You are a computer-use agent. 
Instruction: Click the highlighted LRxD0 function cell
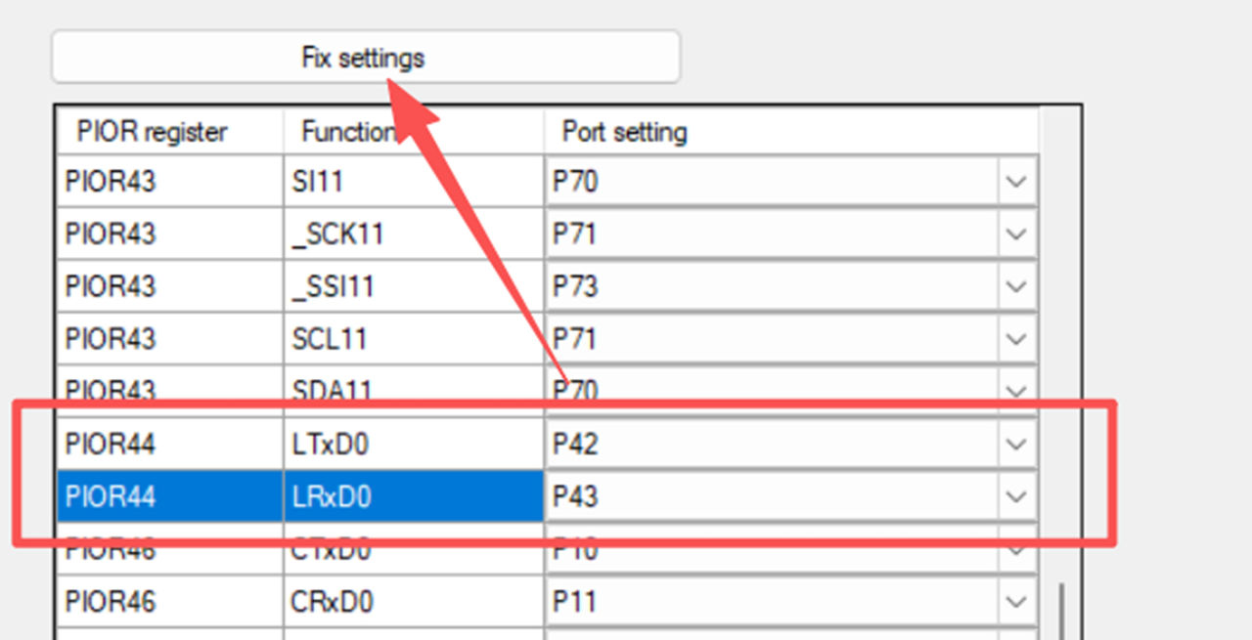coord(413,497)
